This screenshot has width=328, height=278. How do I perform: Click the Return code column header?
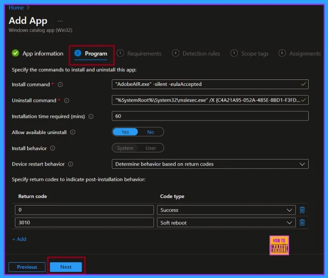pos(32,196)
